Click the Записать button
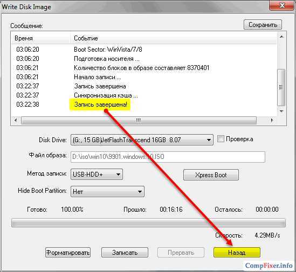 [125, 253]
